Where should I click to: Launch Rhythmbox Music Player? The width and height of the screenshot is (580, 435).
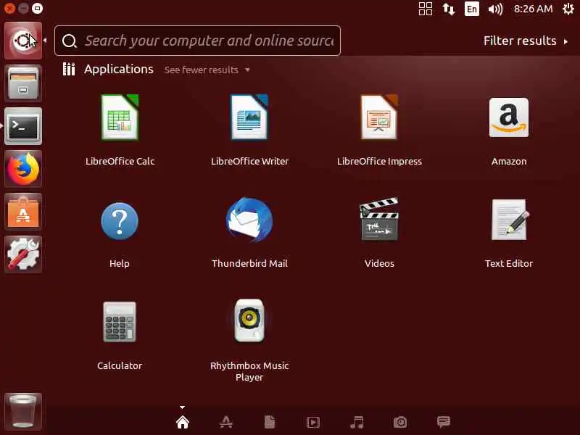(249, 320)
